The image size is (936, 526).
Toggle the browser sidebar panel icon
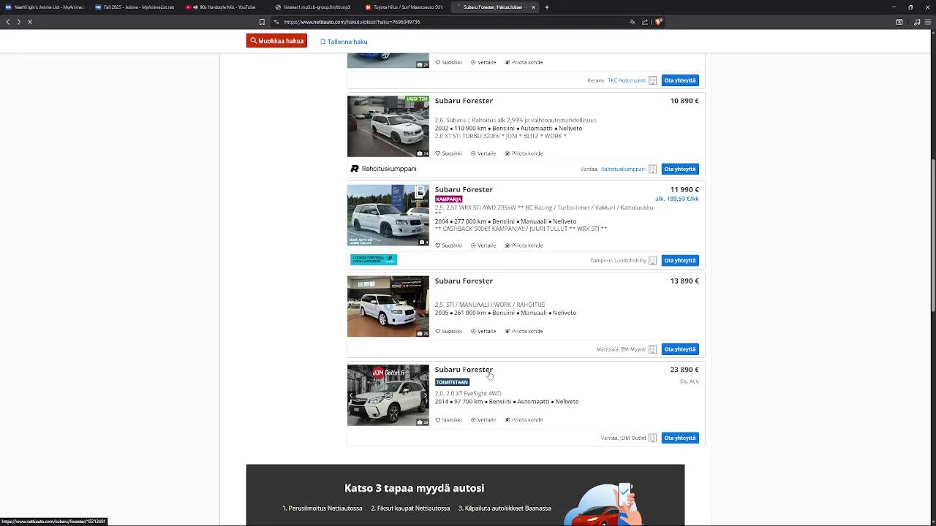(x=899, y=22)
